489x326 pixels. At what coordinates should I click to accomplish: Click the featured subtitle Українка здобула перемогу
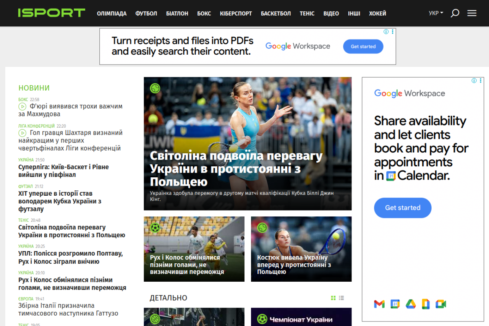click(242, 196)
